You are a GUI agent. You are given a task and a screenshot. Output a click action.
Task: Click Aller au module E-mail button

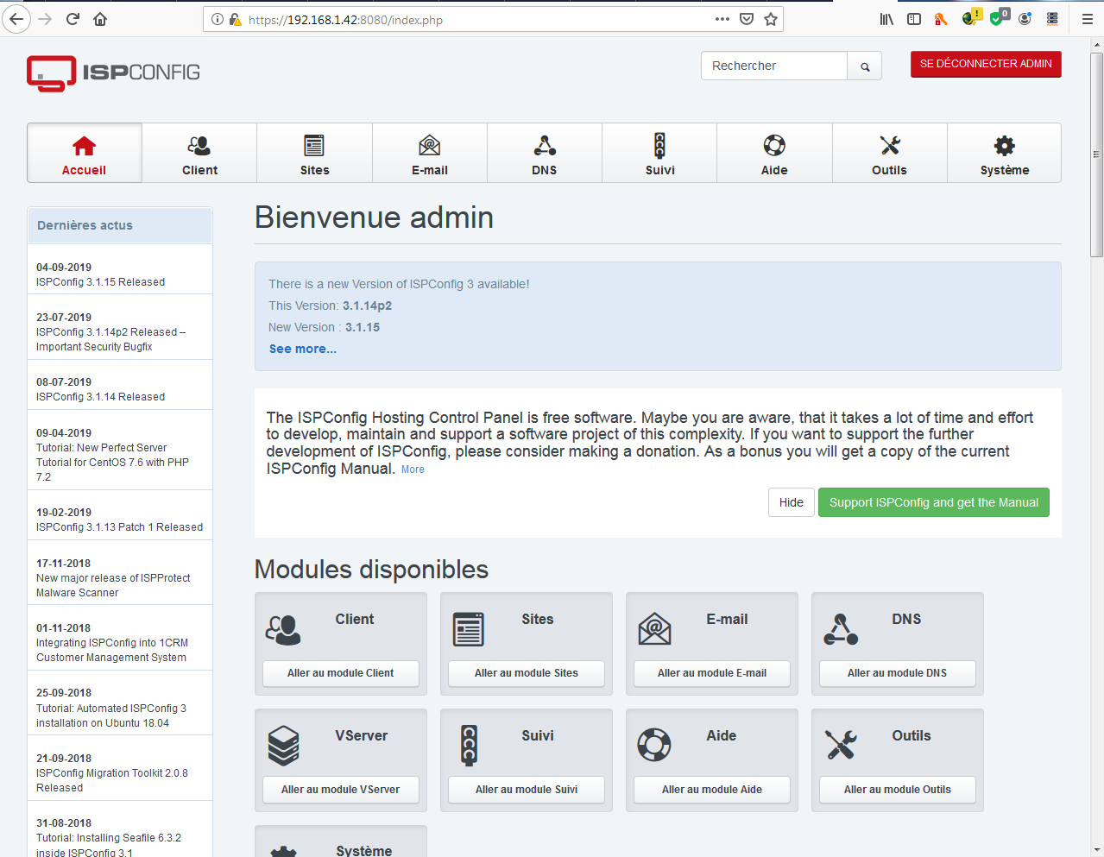tap(712, 673)
